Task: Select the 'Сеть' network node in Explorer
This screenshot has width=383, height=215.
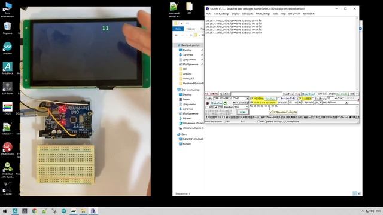Action: (184, 134)
